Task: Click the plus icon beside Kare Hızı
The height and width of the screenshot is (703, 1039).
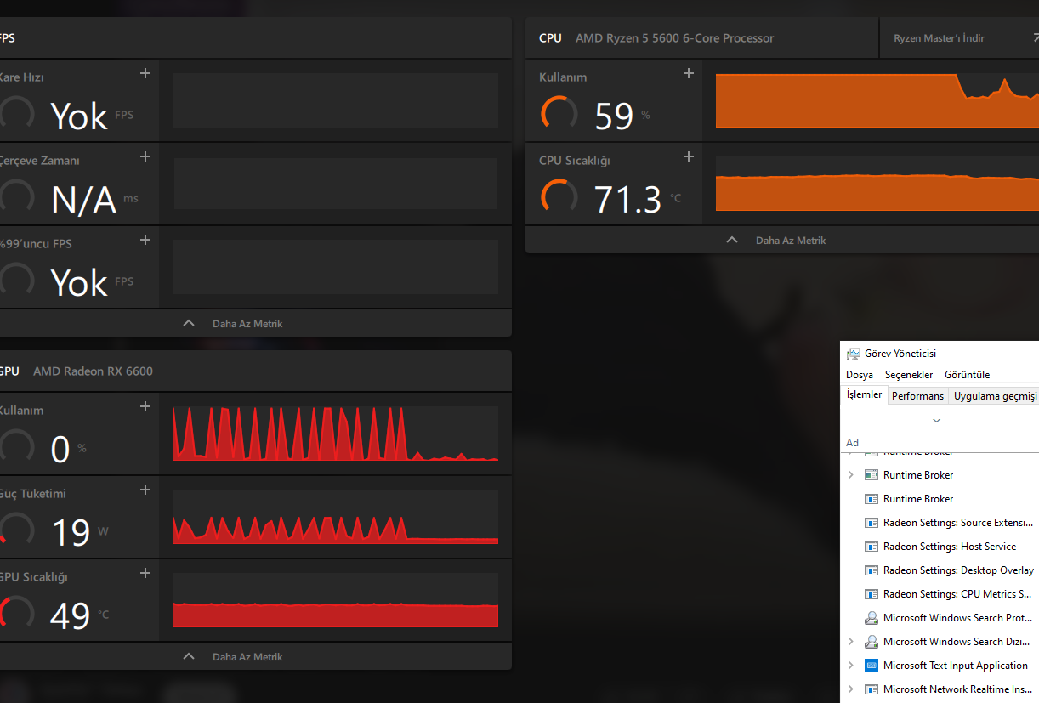Action: point(145,73)
